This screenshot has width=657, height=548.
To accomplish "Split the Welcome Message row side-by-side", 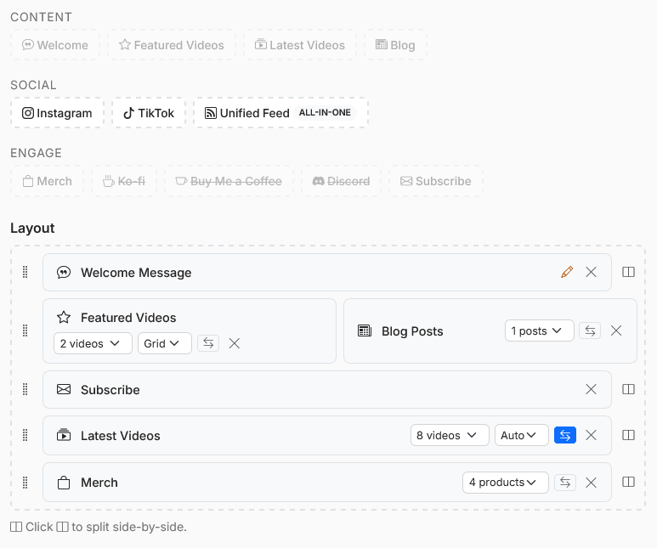I will [628, 272].
